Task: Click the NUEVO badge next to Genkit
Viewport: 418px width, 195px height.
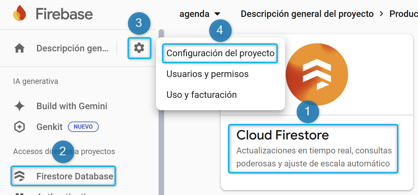Action: [83, 127]
